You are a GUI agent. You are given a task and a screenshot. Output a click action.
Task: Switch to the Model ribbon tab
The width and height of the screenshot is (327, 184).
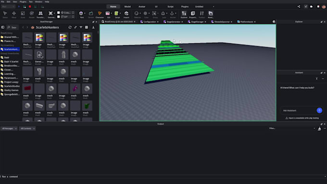pos(127,7)
